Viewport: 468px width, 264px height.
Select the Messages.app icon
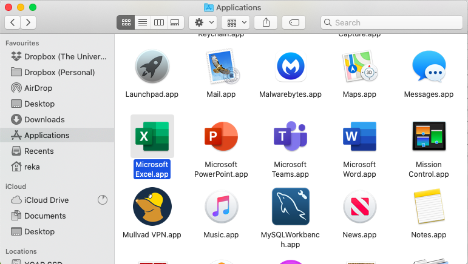(429, 67)
